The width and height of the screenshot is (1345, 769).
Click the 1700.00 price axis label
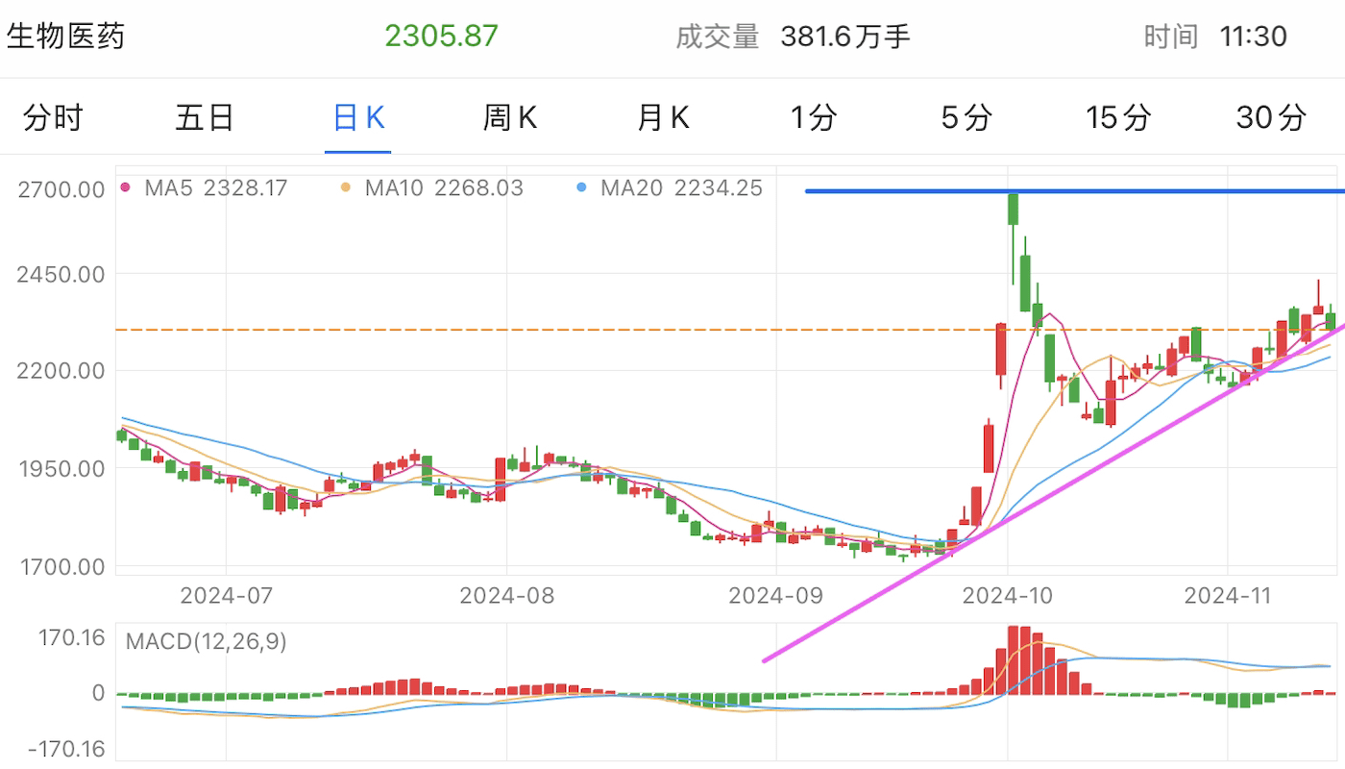[x=61, y=566]
